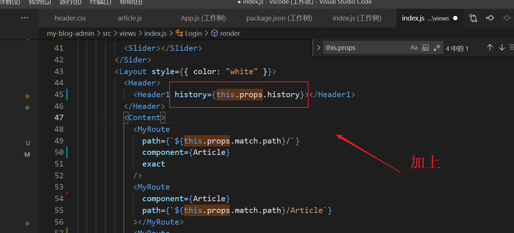Jump to previous match with up arrow

pyautogui.click(x=490, y=47)
